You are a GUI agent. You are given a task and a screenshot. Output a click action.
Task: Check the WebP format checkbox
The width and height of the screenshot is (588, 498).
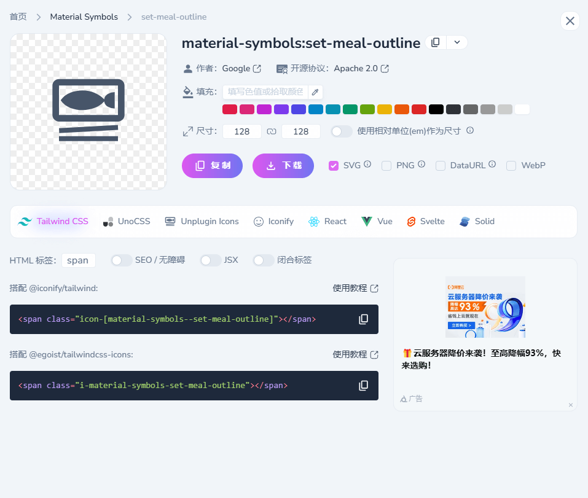pos(511,166)
